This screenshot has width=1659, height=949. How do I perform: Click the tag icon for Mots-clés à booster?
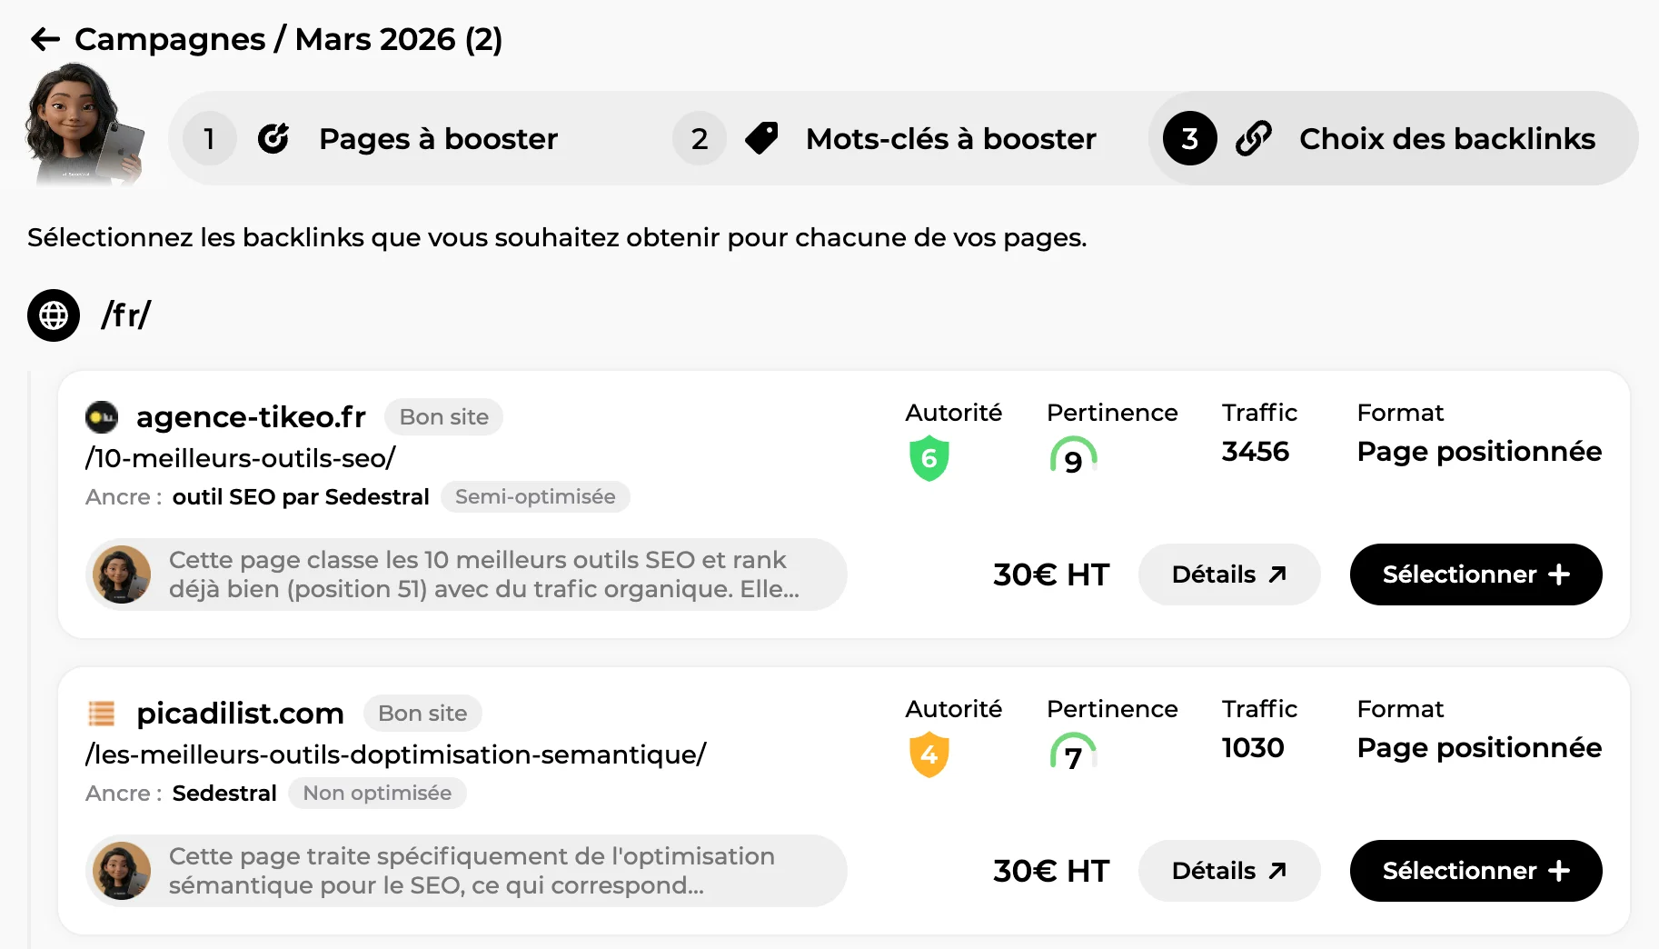(761, 138)
